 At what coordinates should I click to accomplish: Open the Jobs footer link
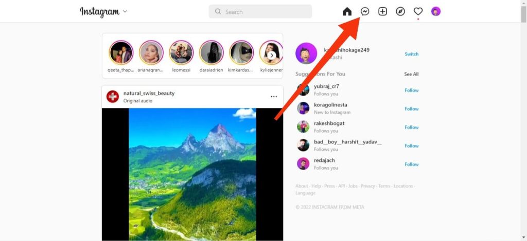click(x=353, y=186)
